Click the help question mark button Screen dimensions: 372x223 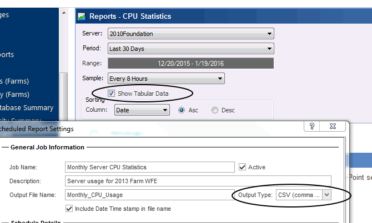click(311, 127)
